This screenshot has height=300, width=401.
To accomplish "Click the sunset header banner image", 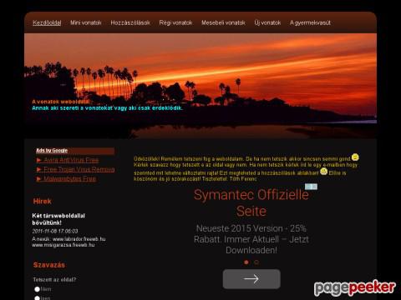I will 200,86.
